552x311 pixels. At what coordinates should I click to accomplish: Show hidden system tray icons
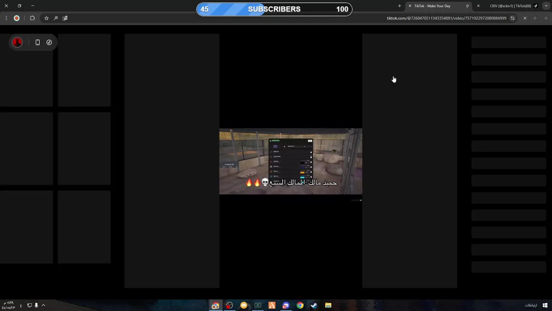point(43,305)
